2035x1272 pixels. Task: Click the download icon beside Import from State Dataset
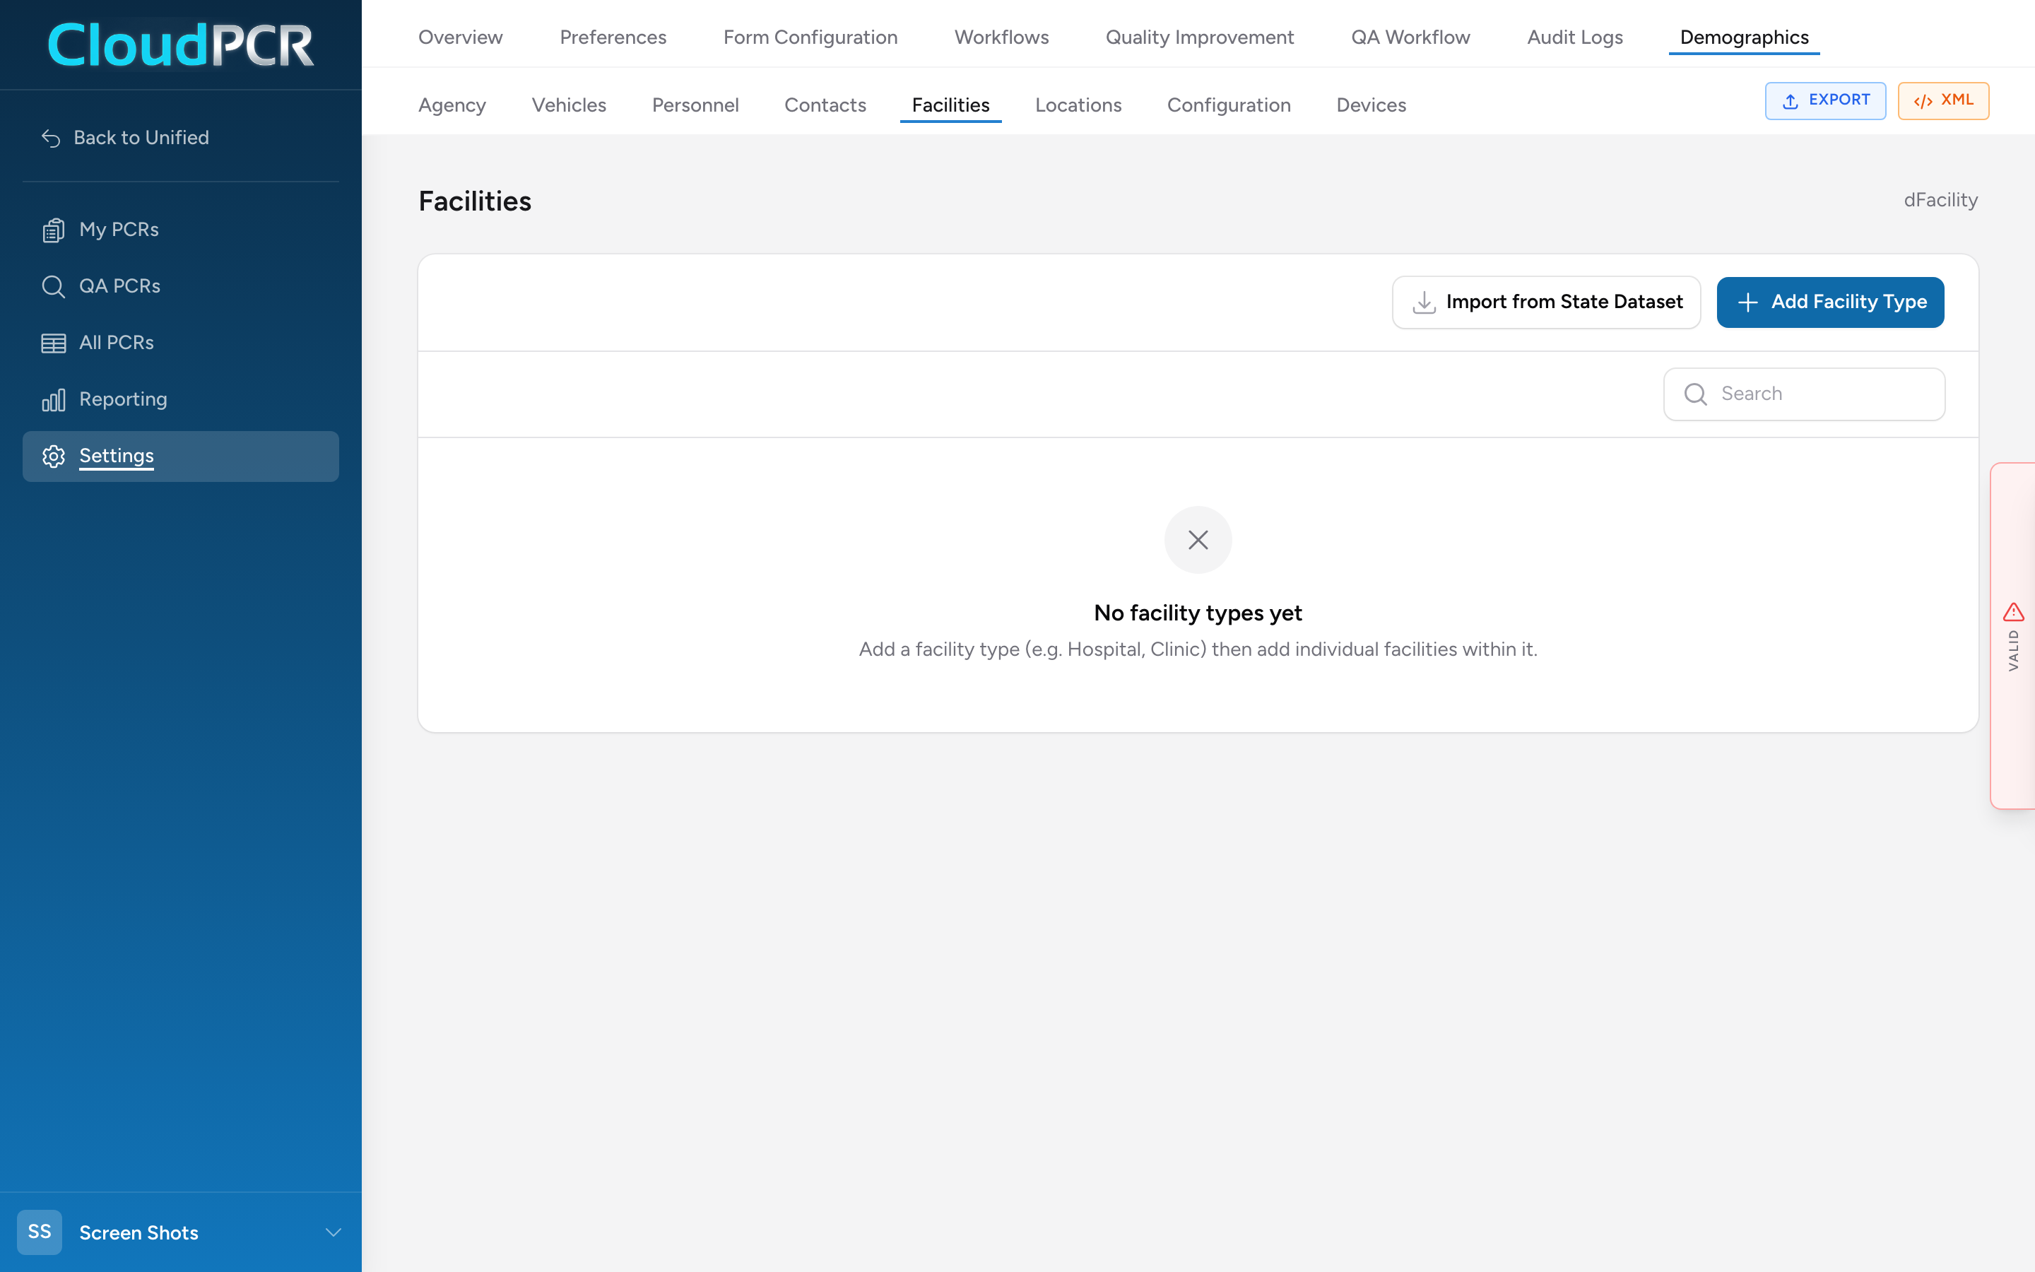(1424, 302)
